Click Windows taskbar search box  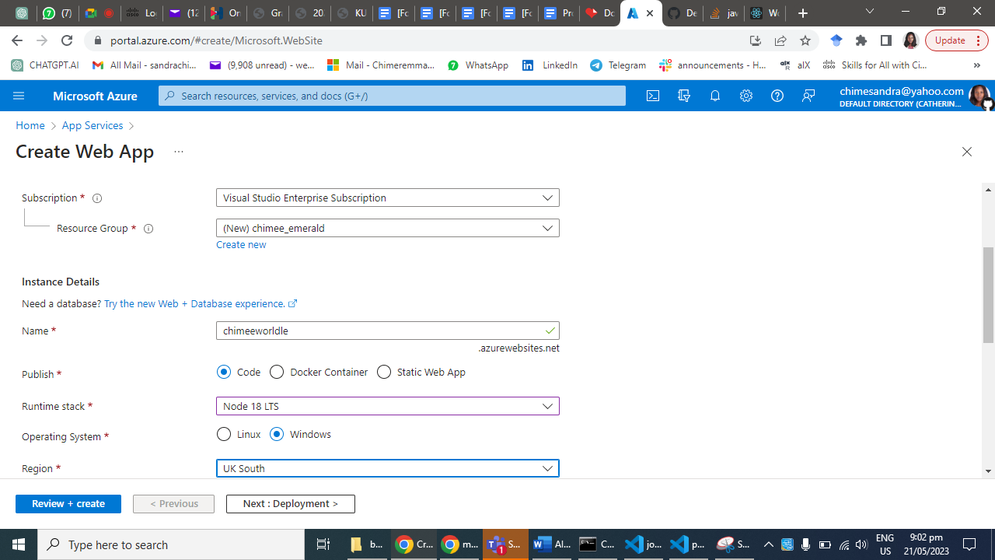tap(171, 544)
